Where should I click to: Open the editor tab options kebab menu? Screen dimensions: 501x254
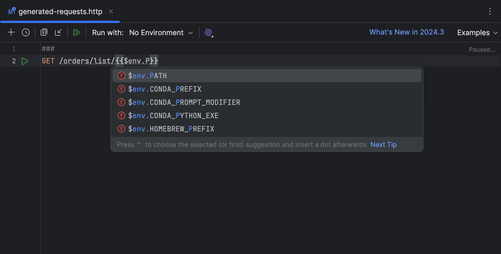[x=490, y=11]
